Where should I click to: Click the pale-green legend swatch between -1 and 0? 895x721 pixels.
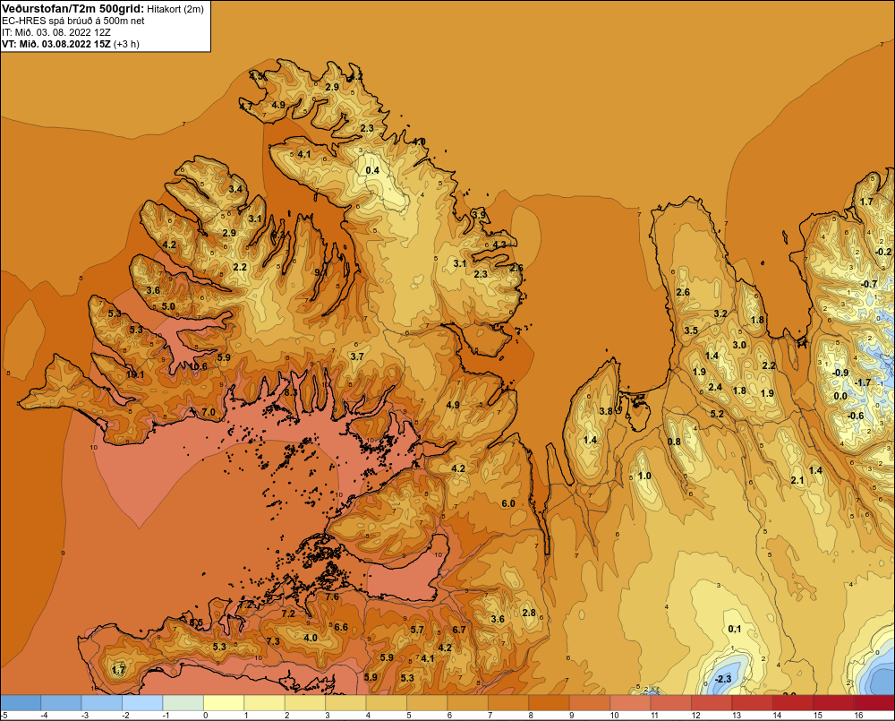pos(183,702)
